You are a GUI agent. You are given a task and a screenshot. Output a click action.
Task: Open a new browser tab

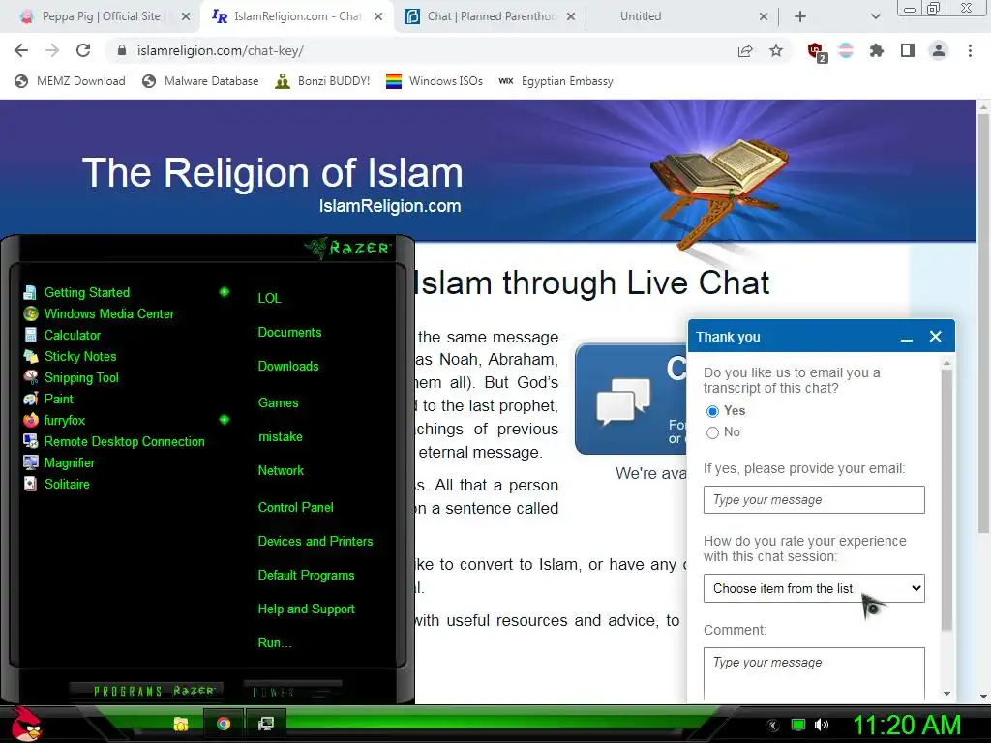pyautogui.click(x=800, y=16)
